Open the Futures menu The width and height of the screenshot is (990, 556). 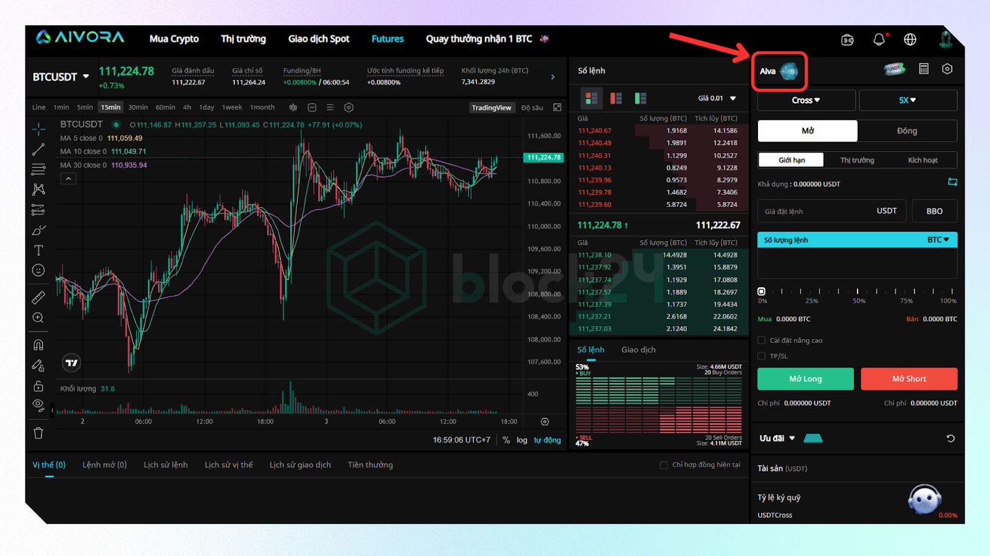(x=387, y=39)
